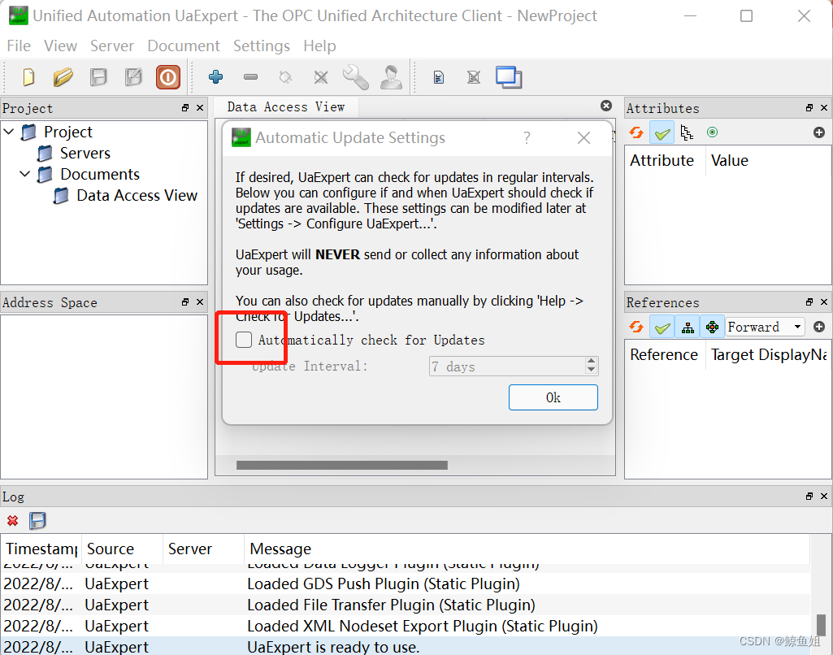Toggle the References green cross-arrows icon

[x=713, y=327]
